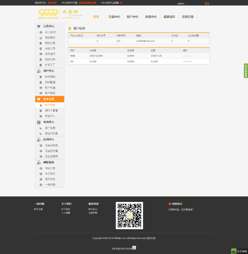Click the chart icon beside 幸运大转盘

[x=41, y=134]
